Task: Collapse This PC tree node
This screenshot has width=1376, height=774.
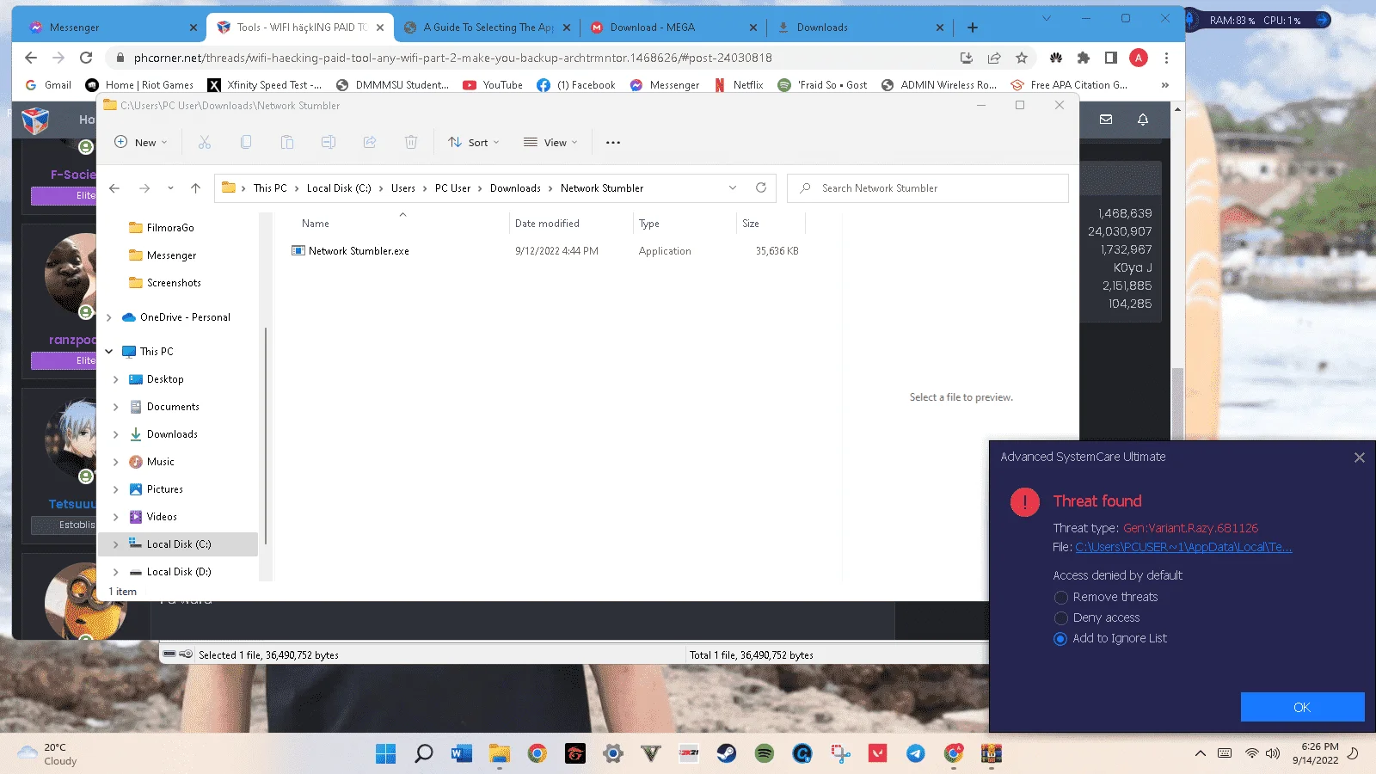Action: (109, 352)
